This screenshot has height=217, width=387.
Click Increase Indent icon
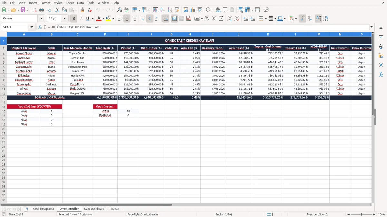(246, 19)
